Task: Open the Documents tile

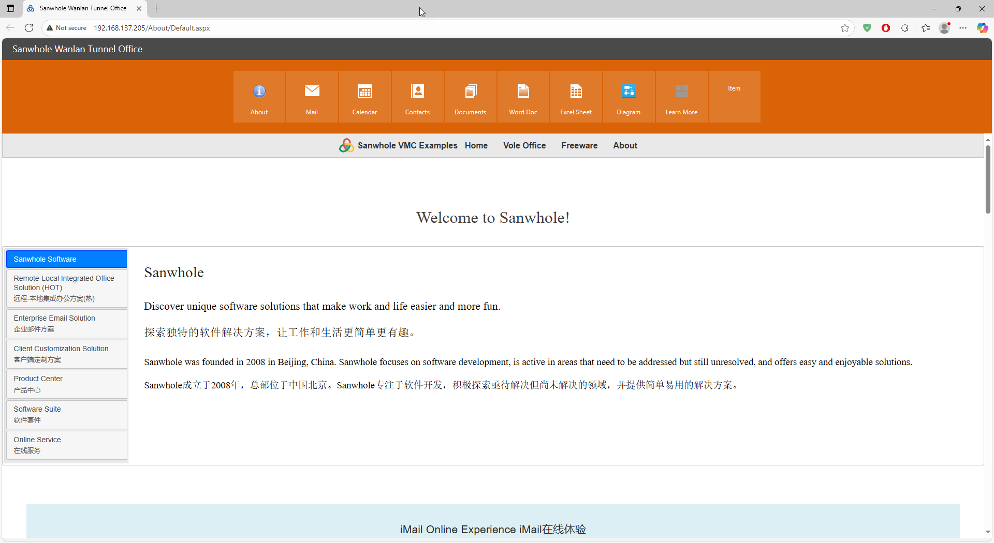Action: tap(470, 97)
